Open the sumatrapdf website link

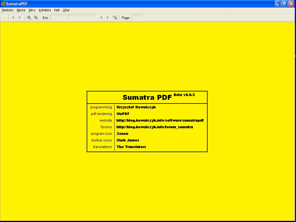coord(160,120)
